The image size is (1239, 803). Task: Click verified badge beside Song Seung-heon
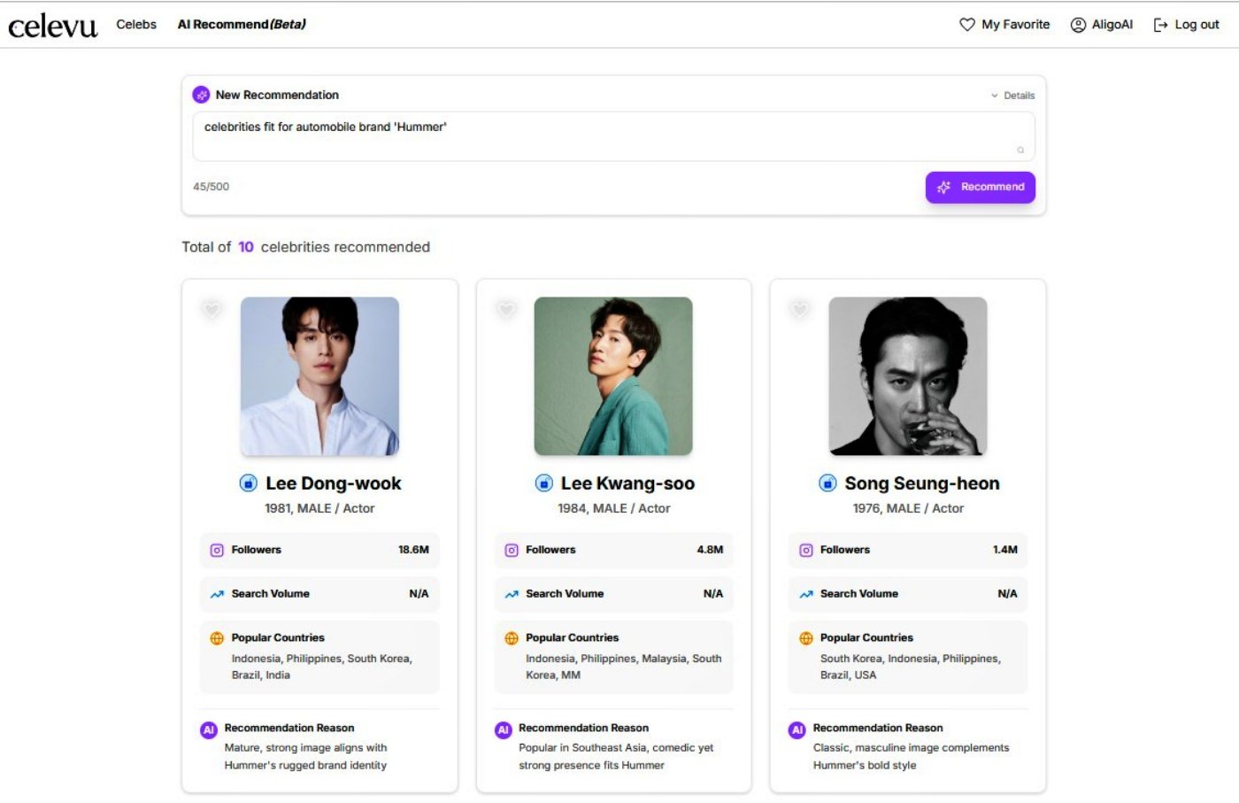pos(827,483)
